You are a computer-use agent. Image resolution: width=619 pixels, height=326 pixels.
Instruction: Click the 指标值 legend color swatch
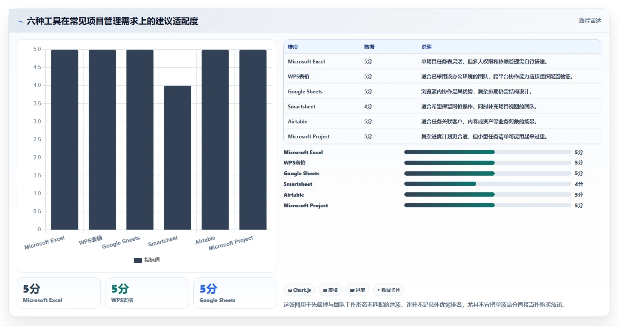138,260
